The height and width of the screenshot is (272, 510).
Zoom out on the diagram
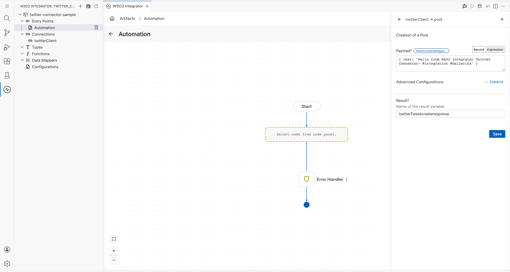(x=114, y=260)
